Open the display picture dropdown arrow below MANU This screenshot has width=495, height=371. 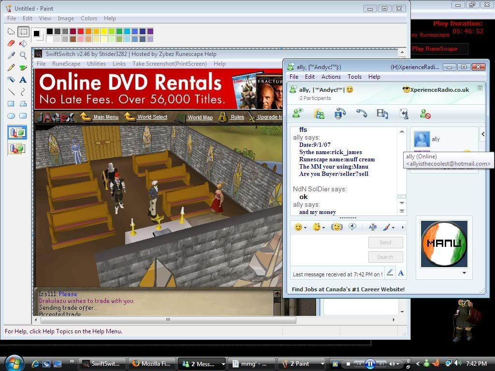click(464, 273)
